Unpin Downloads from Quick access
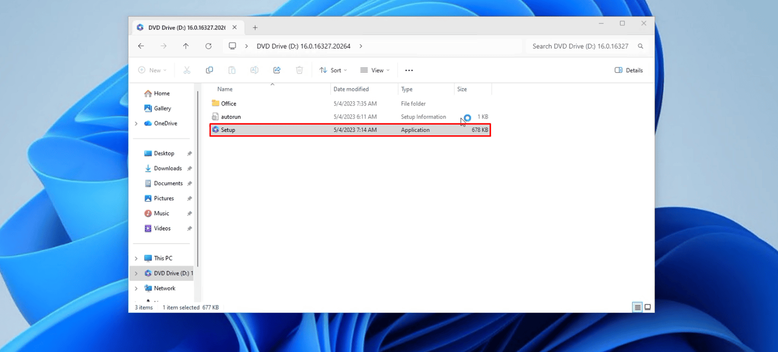The image size is (778, 352). click(x=189, y=169)
